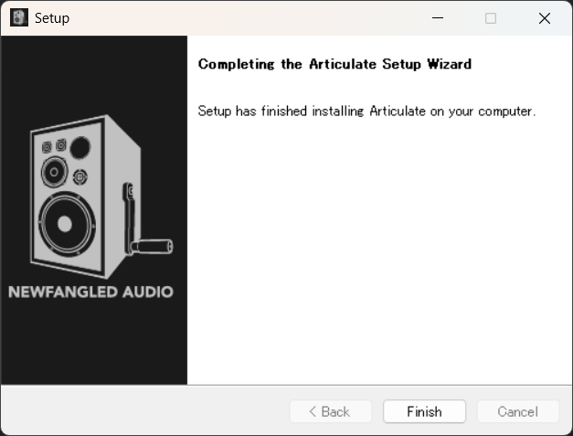This screenshot has width=573, height=436.
Task: Click the second small tweeter beside the first
Action: [x=60, y=144]
